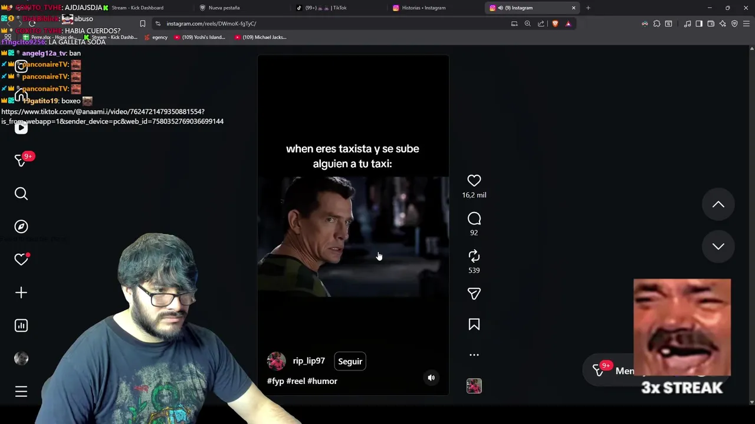Open the extensions puzzle icon
755x424 pixels.
656,24
